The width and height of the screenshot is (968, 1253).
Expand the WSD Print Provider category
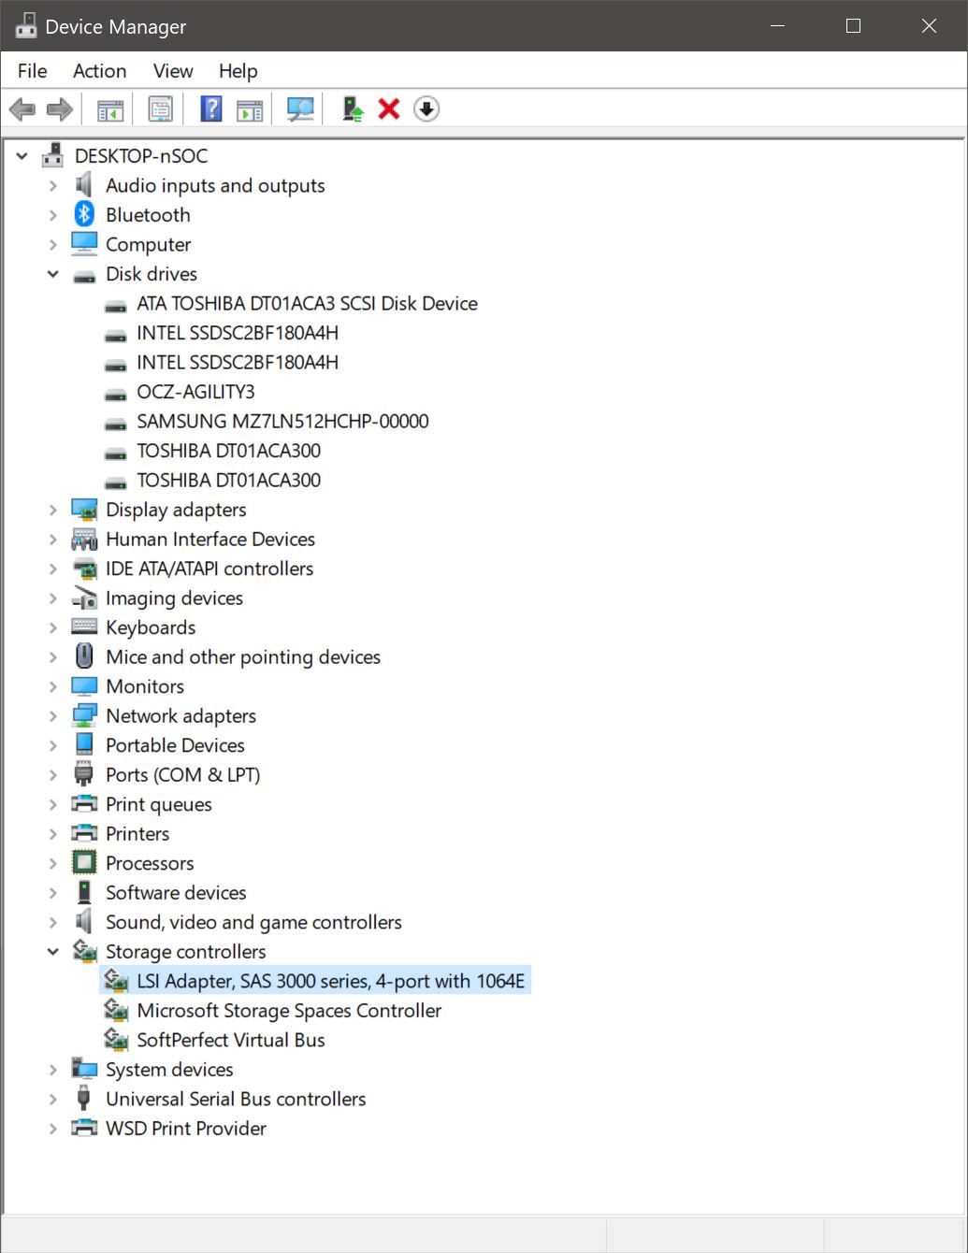click(53, 1128)
